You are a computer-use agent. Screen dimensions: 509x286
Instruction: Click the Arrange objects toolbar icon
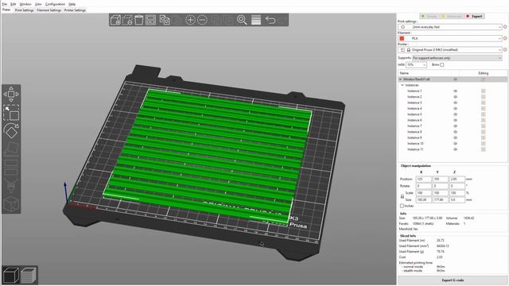click(x=151, y=20)
